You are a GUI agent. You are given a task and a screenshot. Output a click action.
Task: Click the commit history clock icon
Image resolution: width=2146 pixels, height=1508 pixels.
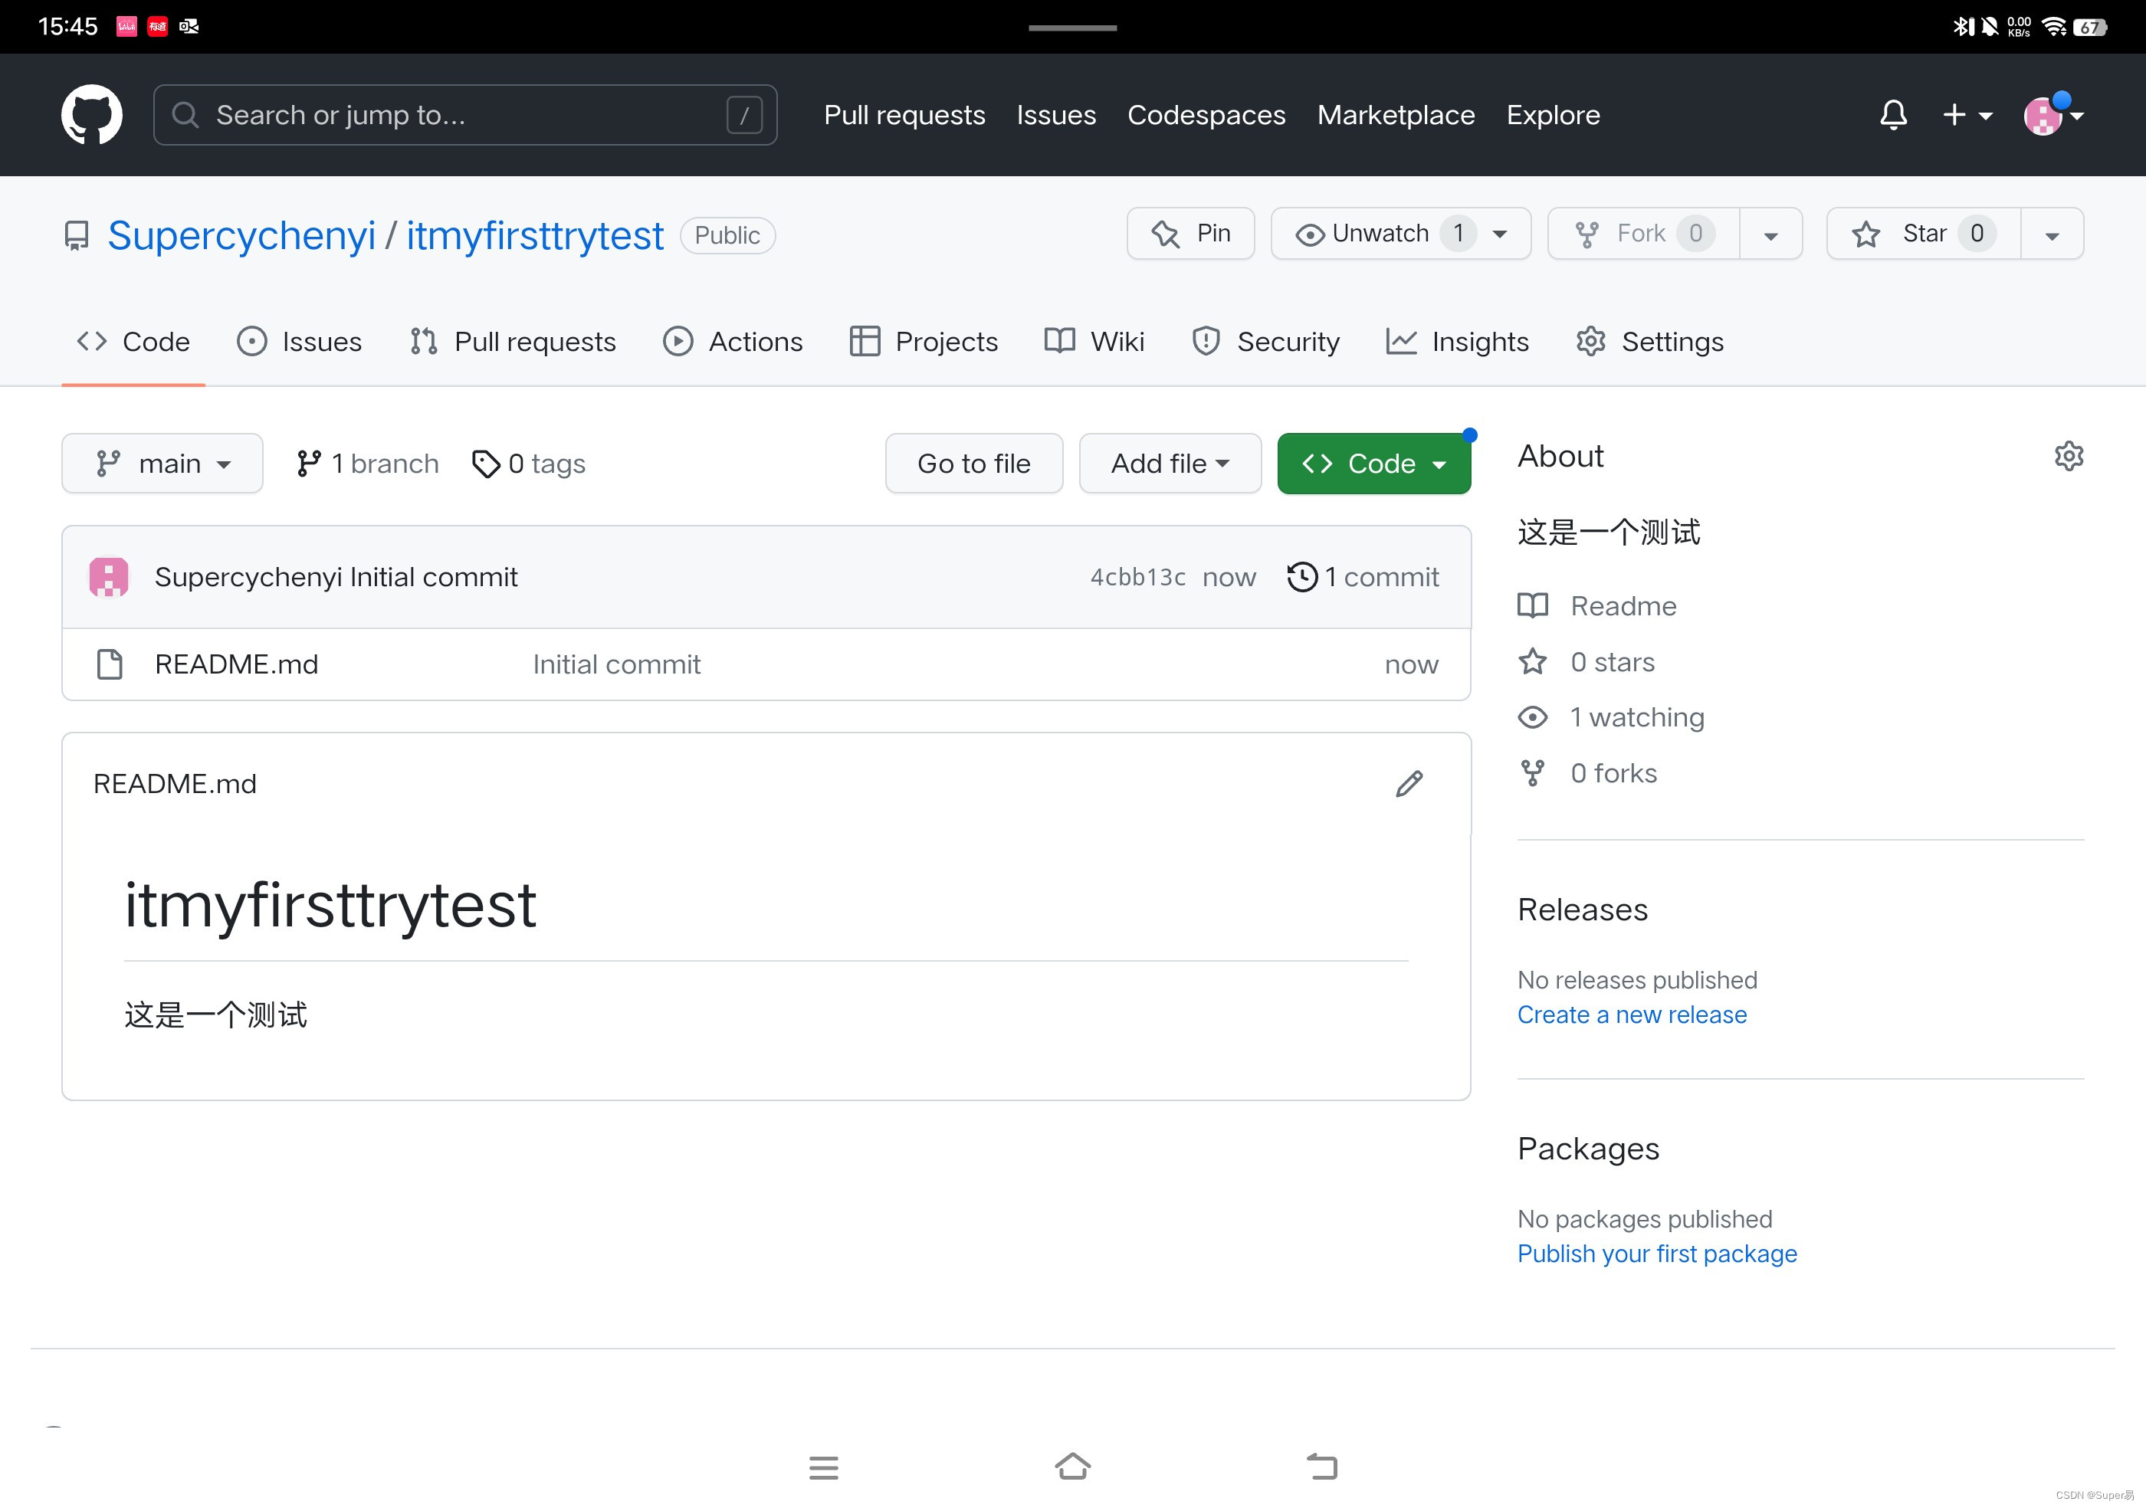coord(1301,576)
